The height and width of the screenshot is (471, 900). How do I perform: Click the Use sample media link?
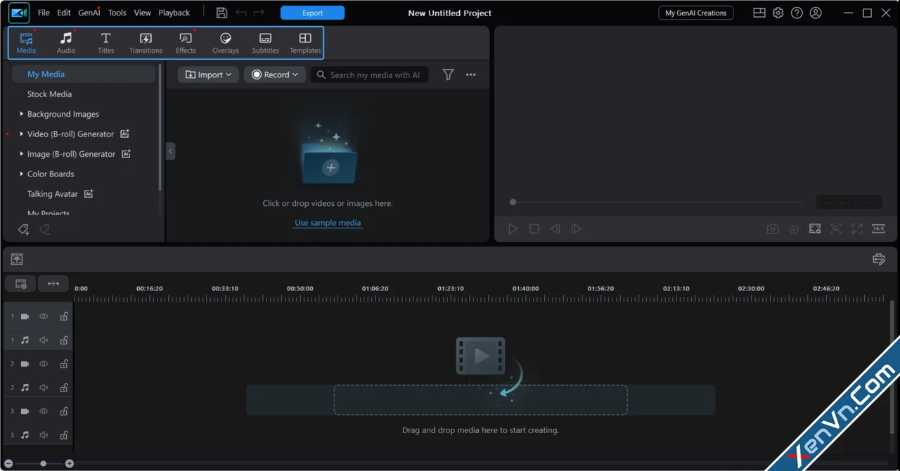tap(328, 222)
